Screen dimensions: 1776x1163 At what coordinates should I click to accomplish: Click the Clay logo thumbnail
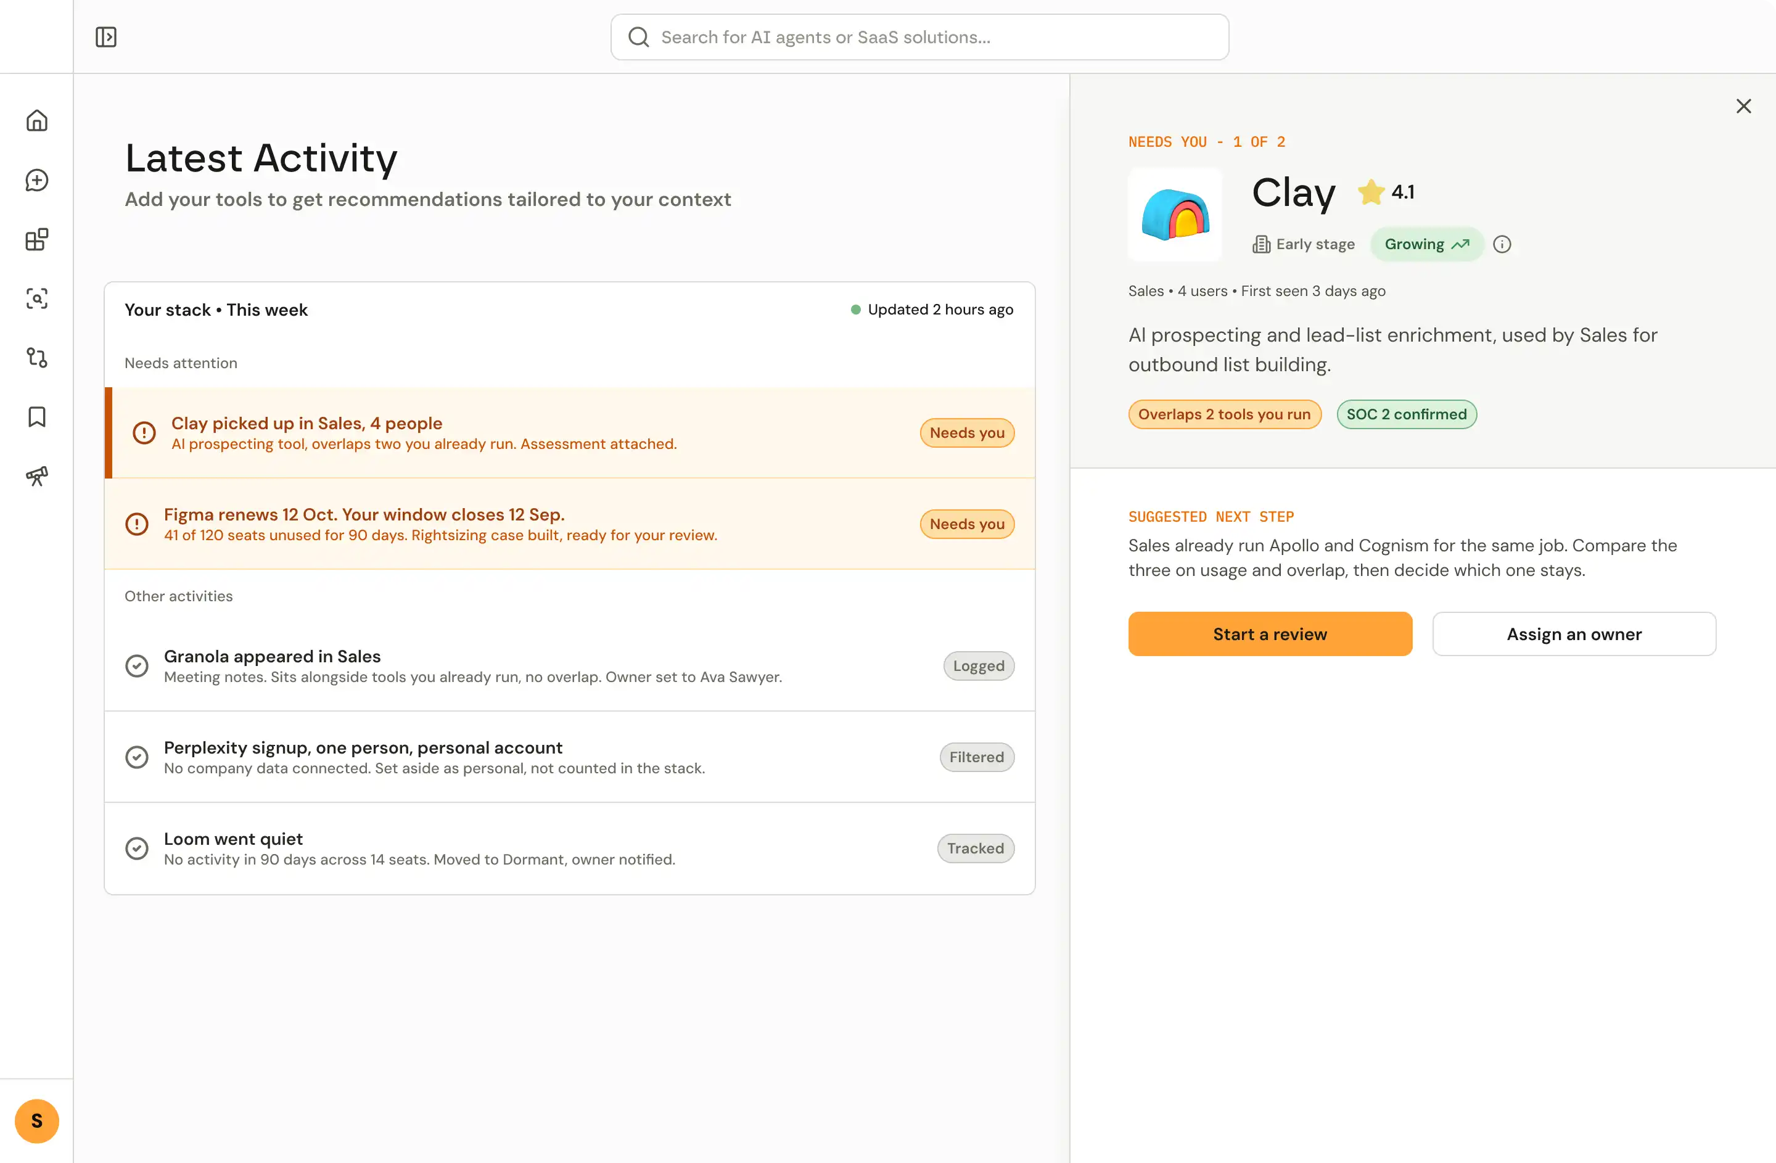1175,214
